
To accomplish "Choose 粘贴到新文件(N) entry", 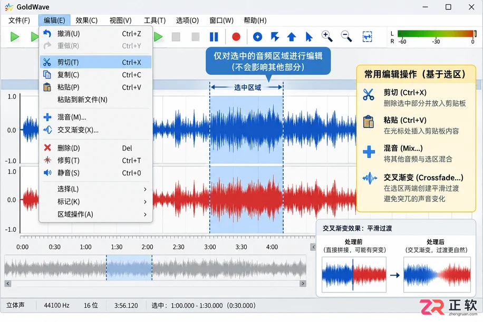I will point(96,100).
